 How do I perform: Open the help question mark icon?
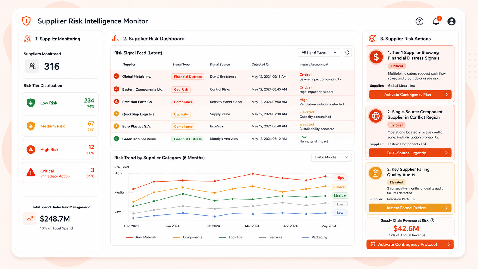(x=419, y=21)
